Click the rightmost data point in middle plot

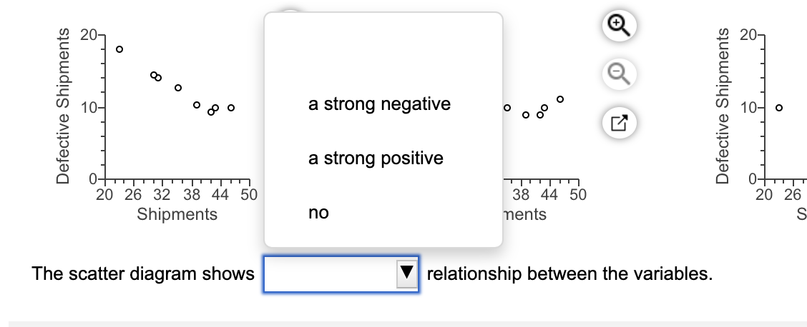tap(560, 99)
